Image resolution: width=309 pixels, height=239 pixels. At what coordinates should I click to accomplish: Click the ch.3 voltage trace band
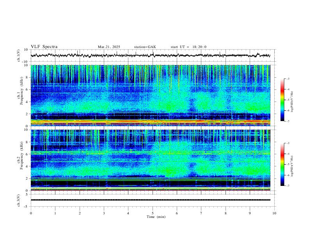150,200
